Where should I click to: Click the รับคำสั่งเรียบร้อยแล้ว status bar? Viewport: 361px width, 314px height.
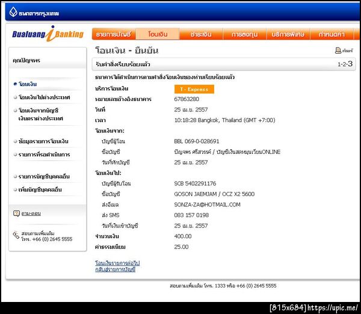click(224, 64)
